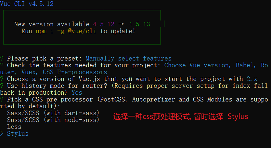Screen dimensions: 271x148
Task: Click the arrow between versions 4.5.12 and 4.5.13
Action: [121, 24]
